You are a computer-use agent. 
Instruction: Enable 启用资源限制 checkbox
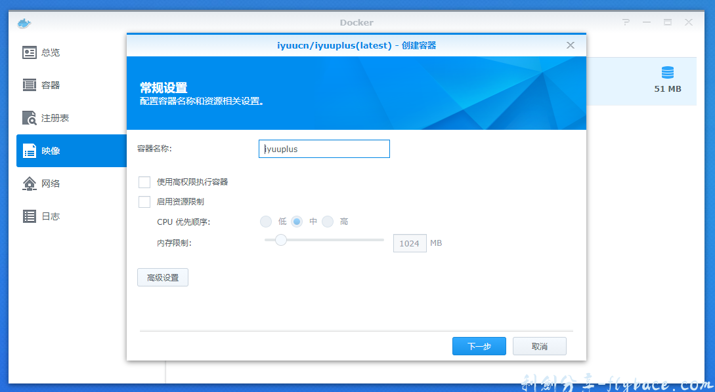tap(144, 202)
